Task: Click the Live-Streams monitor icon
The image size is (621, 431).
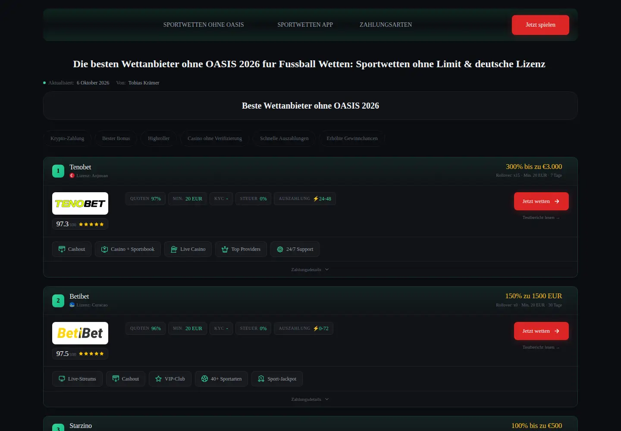Action: (62, 379)
